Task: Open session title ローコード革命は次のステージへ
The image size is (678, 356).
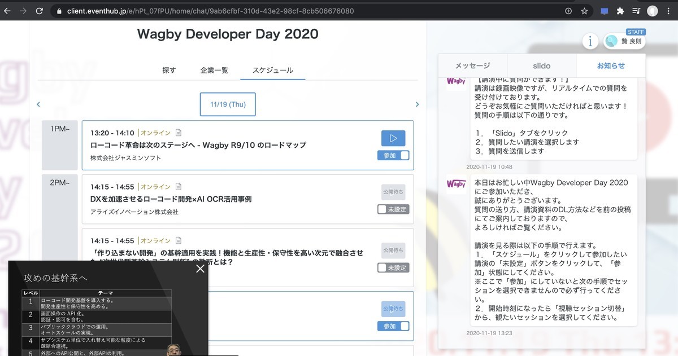Action: tap(198, 145)
